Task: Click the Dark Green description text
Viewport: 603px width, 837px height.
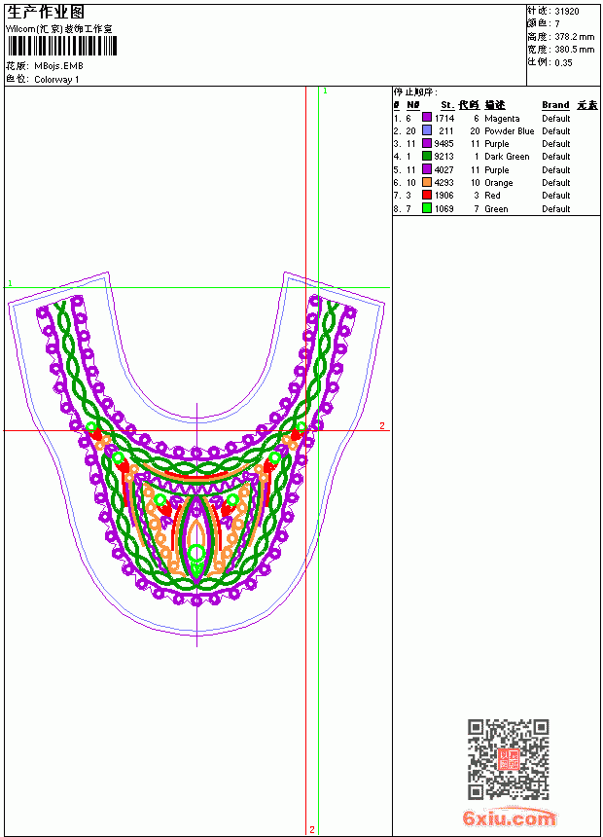Action: [507, 157]
